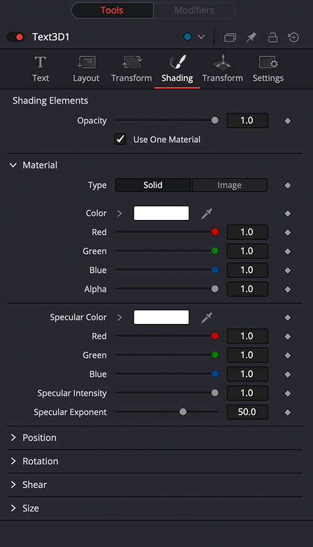Click the versions stacked-windows icon
This screenshot has height=547, width=313.
pos(230,37)
